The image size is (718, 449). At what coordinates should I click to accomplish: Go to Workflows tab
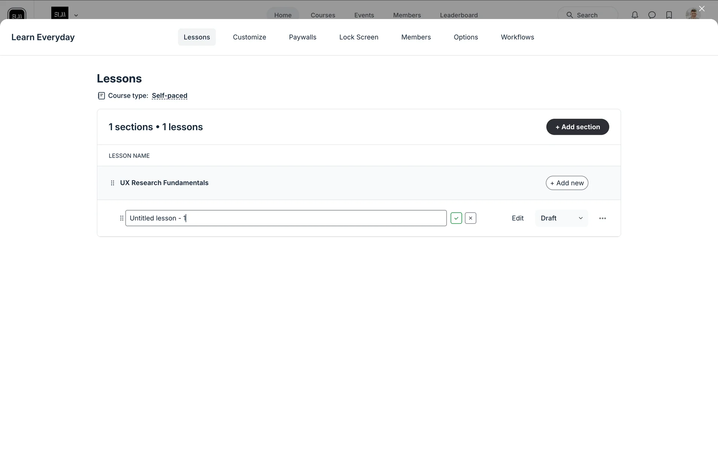(x=517, y=37)
